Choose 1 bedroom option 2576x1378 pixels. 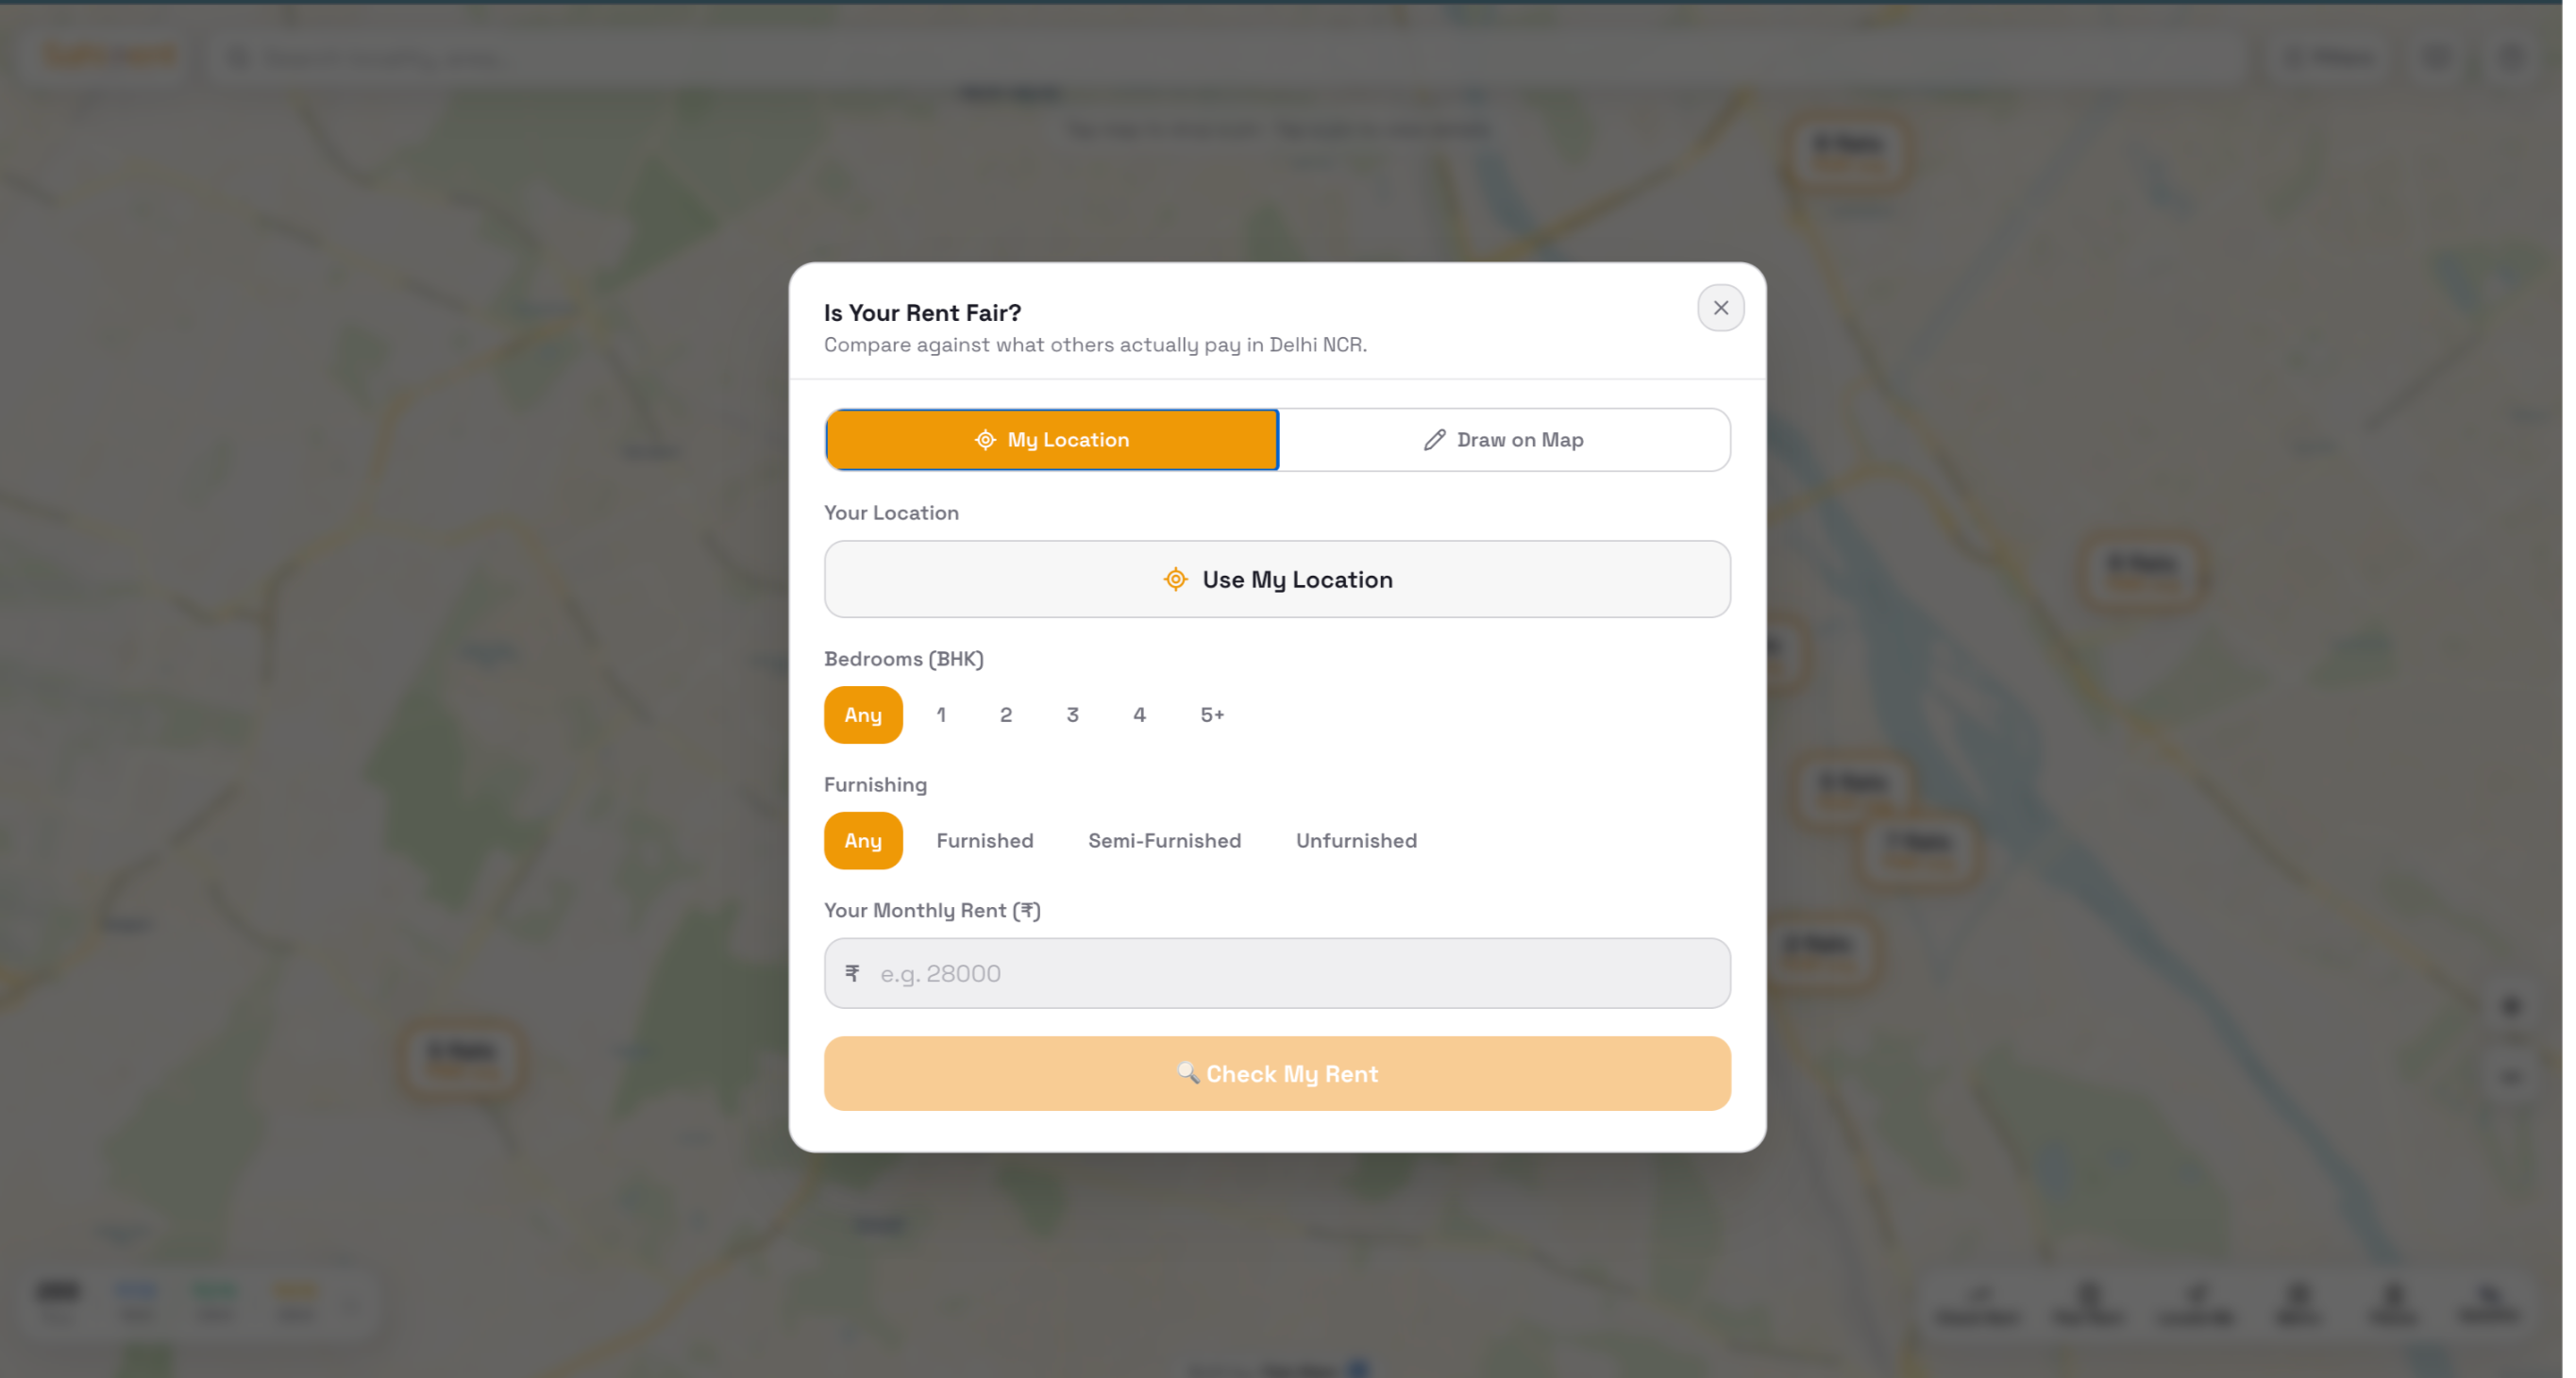(x=941, y=715)
